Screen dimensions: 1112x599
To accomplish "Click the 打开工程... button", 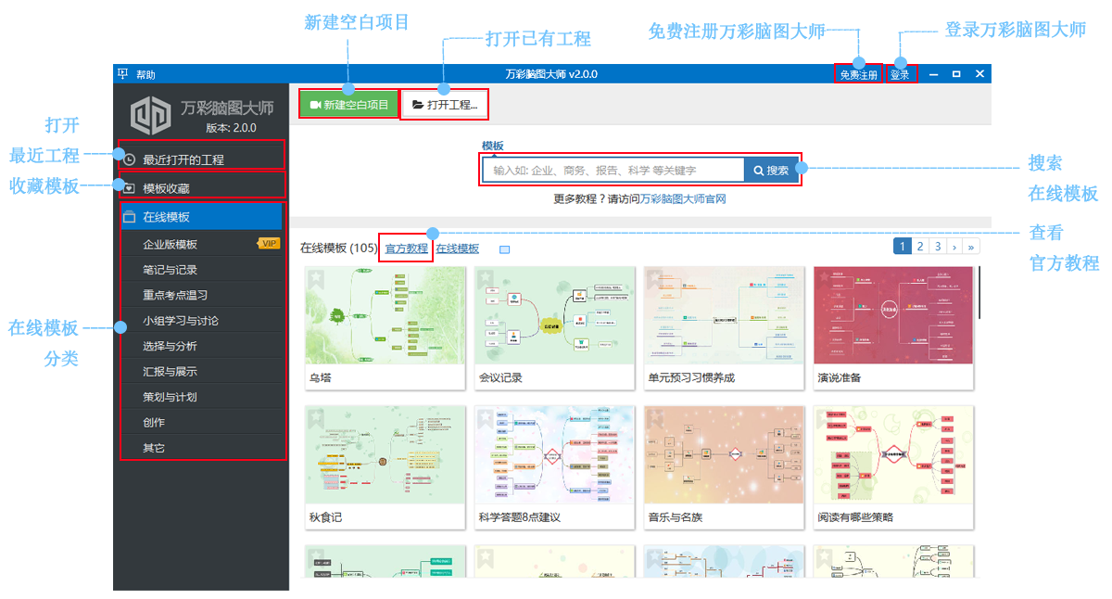I will tap(445, 105).
